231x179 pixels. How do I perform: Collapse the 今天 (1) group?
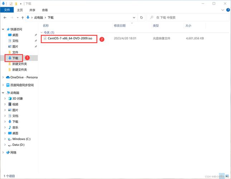(x=42, y=32)
